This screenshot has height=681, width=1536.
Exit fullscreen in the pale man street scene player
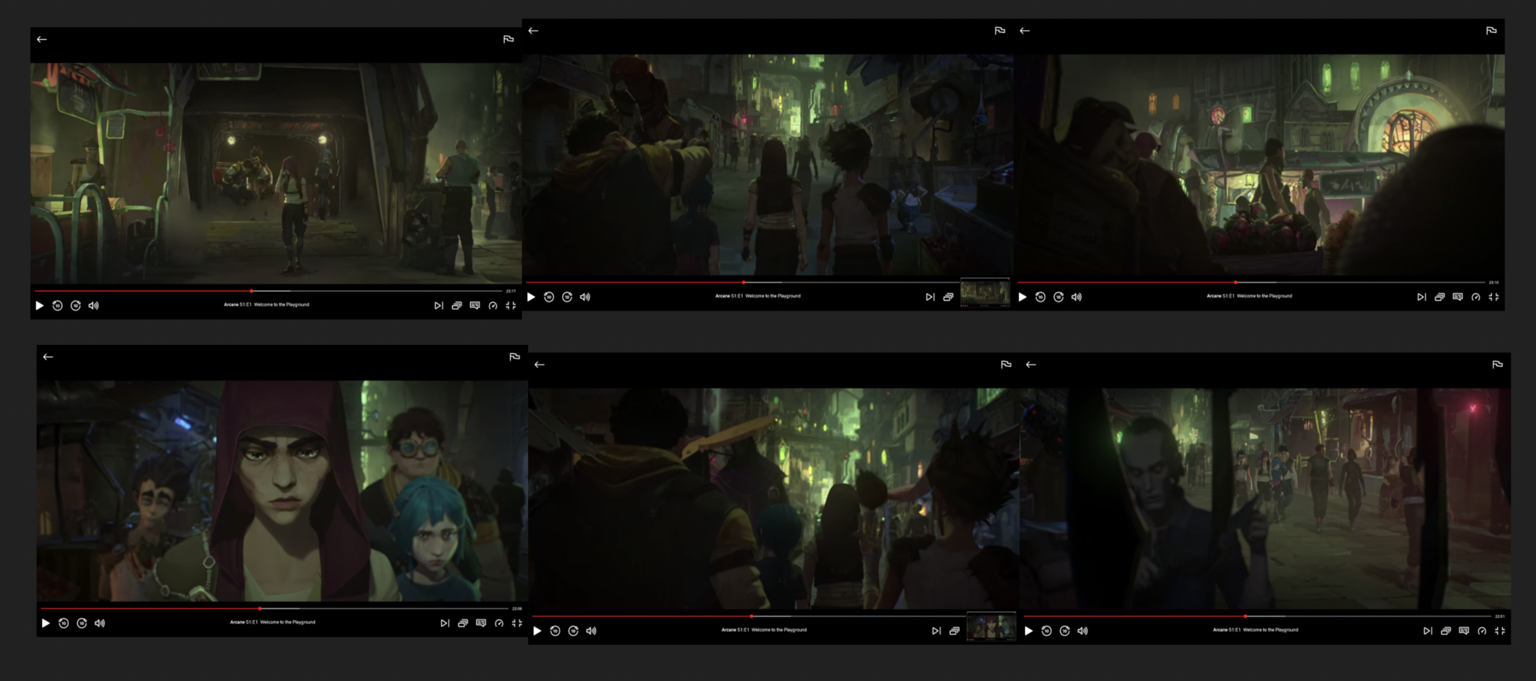click(x=1499, y=631)
